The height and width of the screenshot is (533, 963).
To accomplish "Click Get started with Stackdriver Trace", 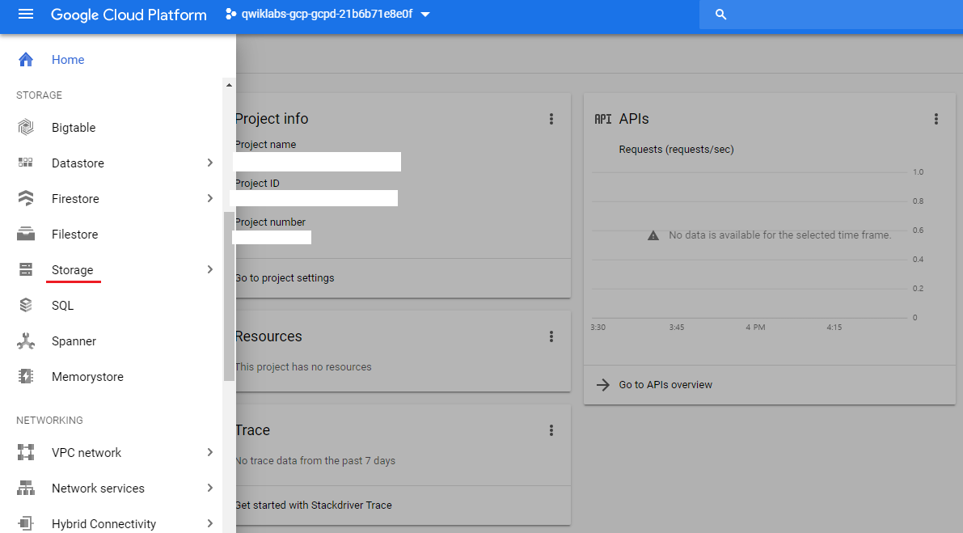I will pos(314,506).
